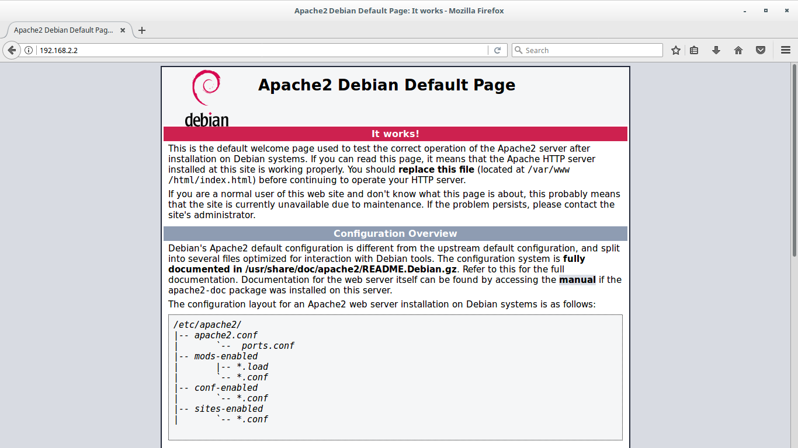The height and width of the screenshot is (448, 798).
Task: Open a new tab with plus button
Action: pyautogui.click(x=142, y=30)
